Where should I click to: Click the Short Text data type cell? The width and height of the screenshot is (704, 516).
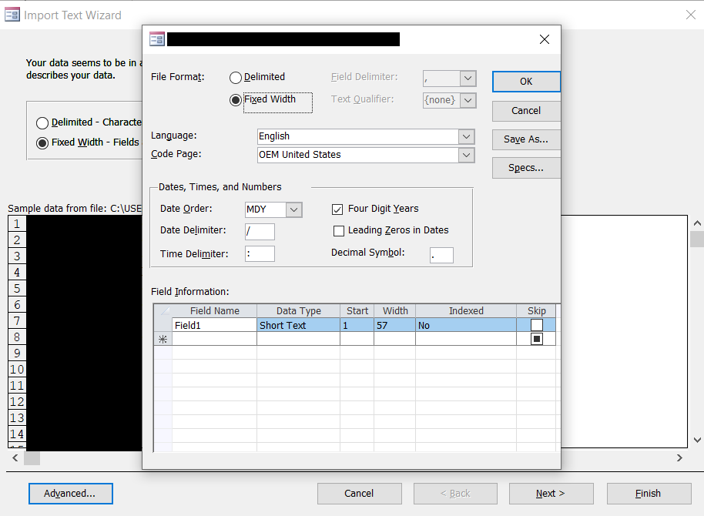298,325
